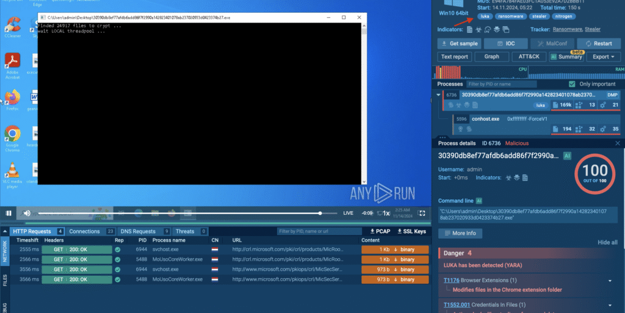This screenshot has width=625, height=313.
Task: View 35 module events of conhost.exe
Action: (610, 129)
